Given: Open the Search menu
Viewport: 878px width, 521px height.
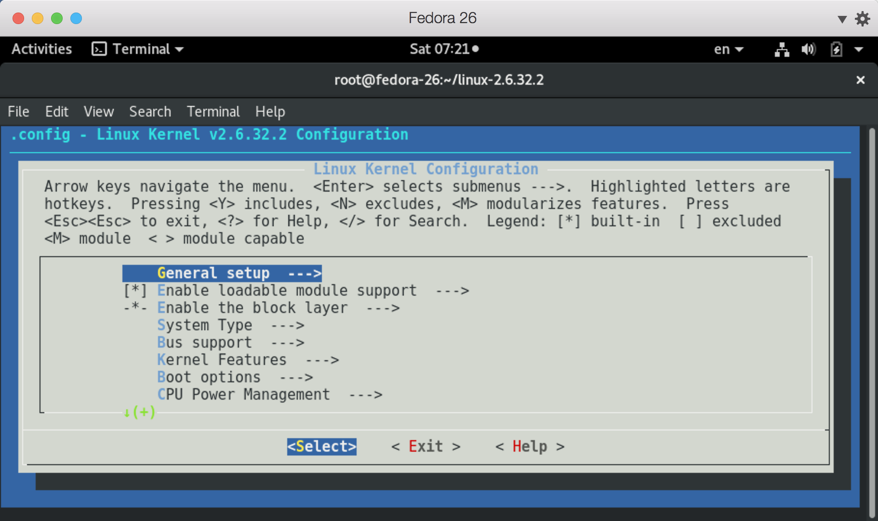Looking at the screenshot, I should pos(150,112).
